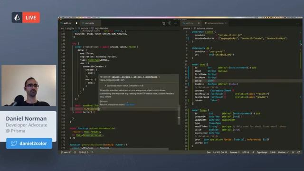Click UTF-8 encoding in status bar
304x171 pixels.
pyautogui.click(x=246, y=152)
